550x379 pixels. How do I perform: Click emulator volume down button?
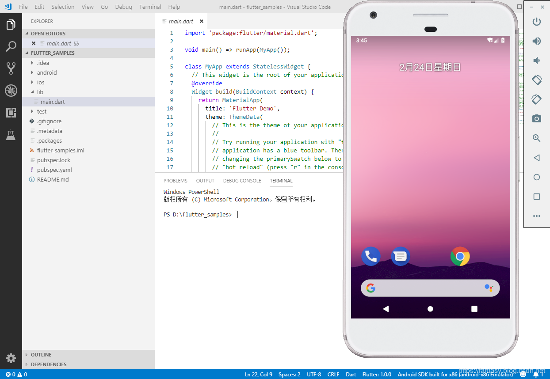coord(536,61)
